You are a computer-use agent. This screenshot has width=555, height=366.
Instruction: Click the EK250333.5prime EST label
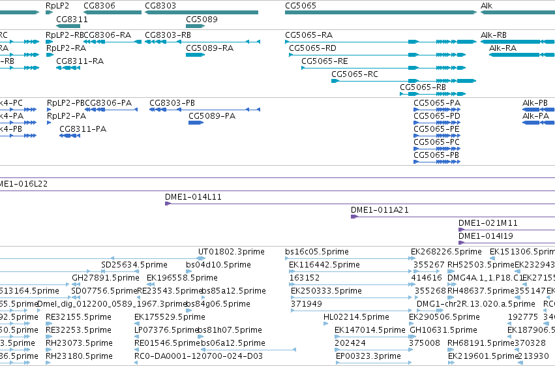326,291
